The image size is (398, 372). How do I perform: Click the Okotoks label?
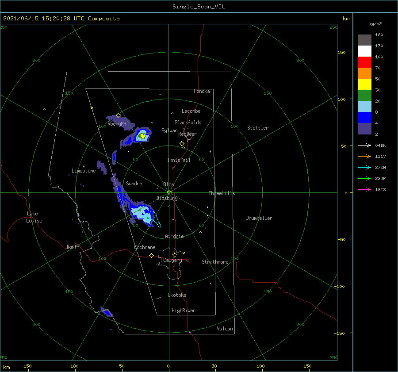pyautogui.click(x=177, y=295)
